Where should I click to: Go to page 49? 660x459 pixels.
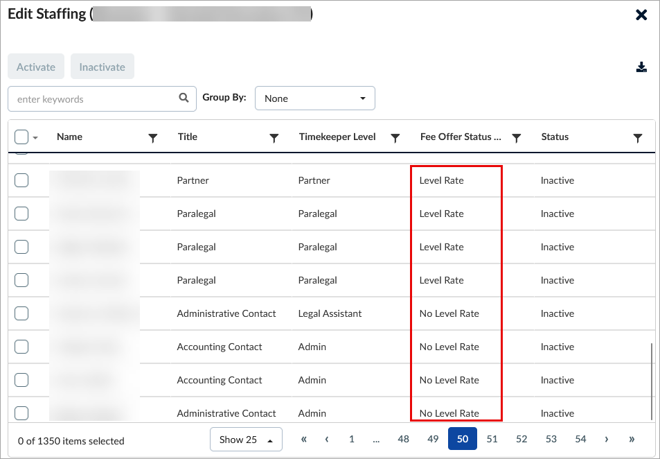tap(433, 439)
